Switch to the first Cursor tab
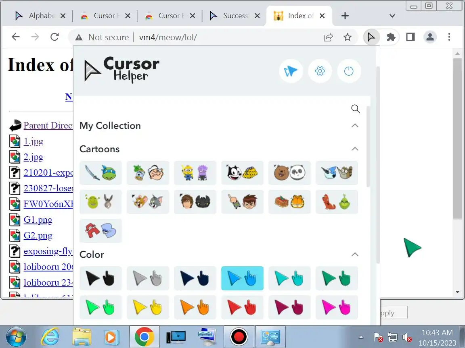Screen dimensions: 465x348 (105, 16)
